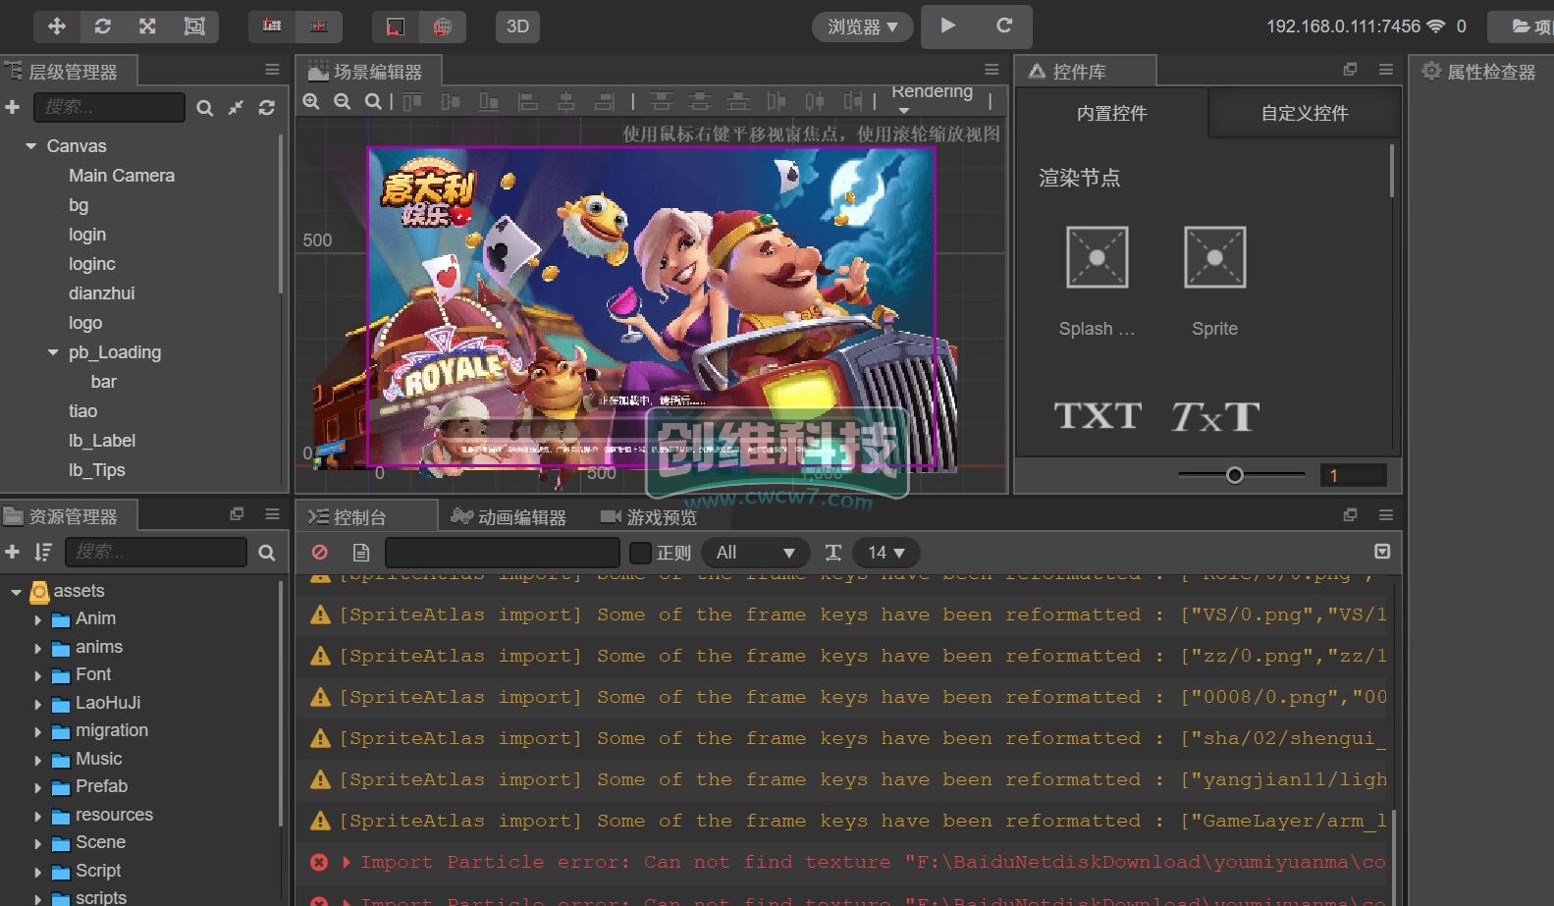Viewport: 1554px width, 906px height.
Task: Open the 属性检查器 tab
Action: point(1479,72)
